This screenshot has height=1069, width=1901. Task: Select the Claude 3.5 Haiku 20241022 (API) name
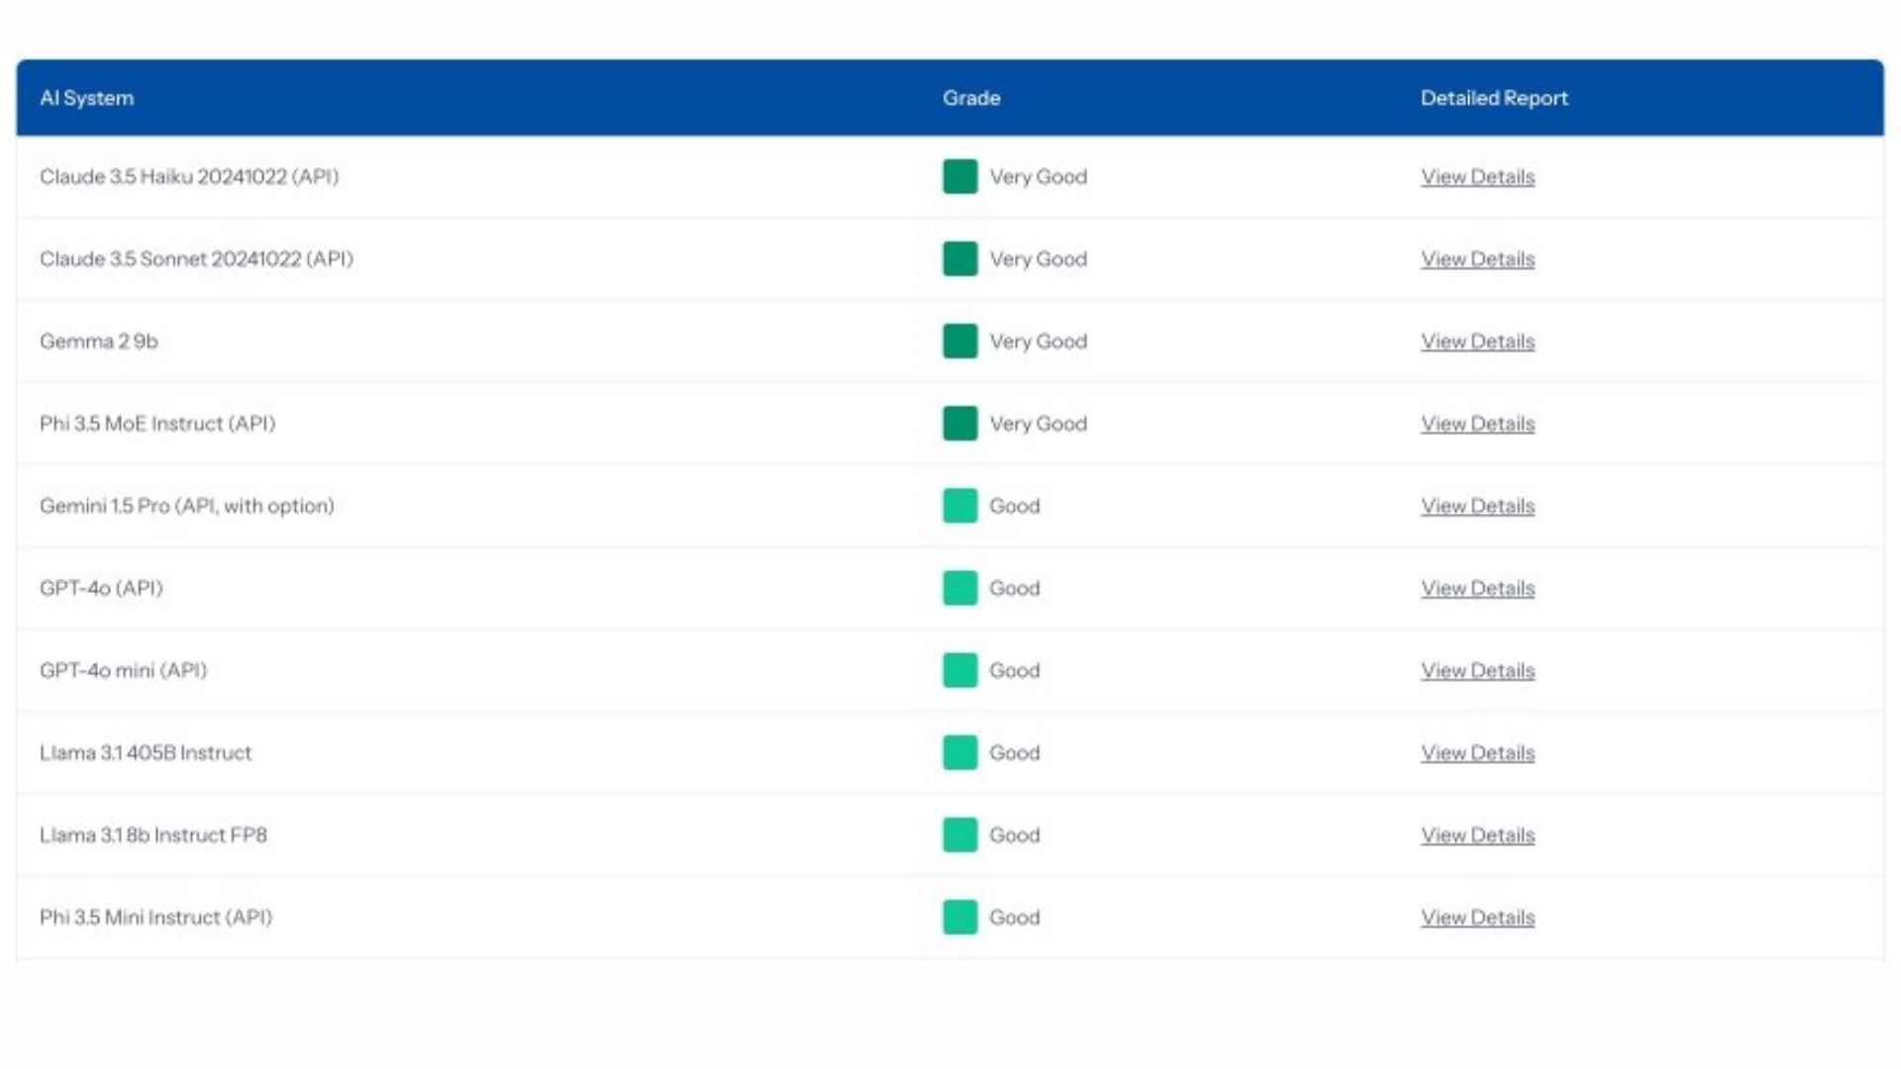(x=189, y=176)
